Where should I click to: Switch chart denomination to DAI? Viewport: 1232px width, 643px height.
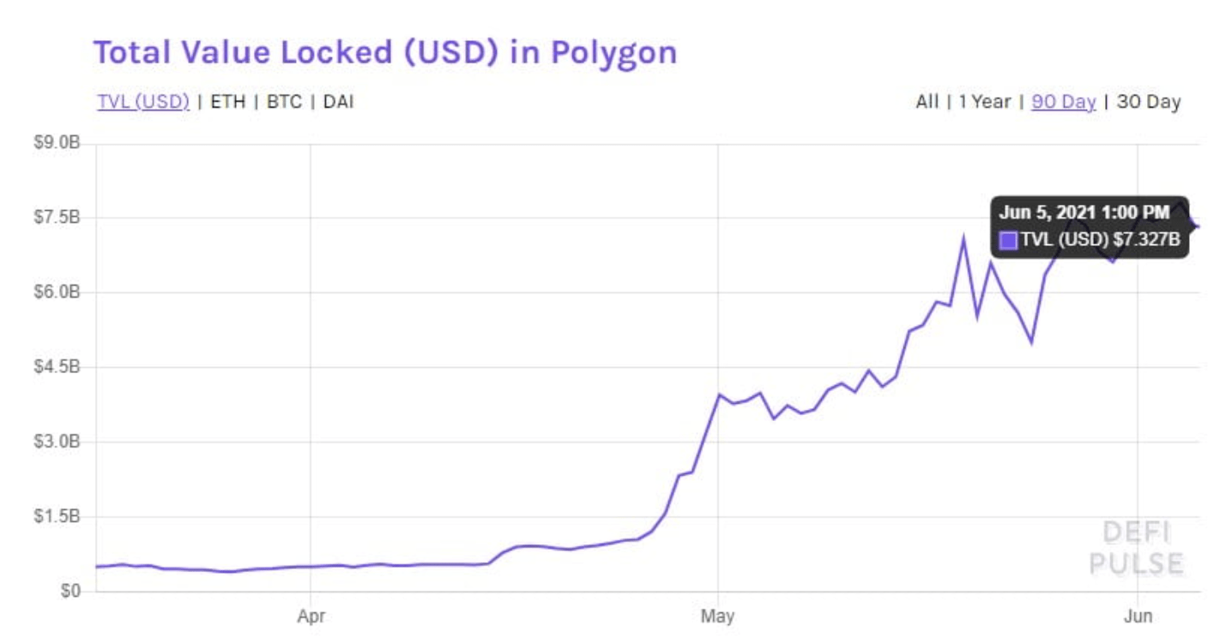click(x=339, y=102)
